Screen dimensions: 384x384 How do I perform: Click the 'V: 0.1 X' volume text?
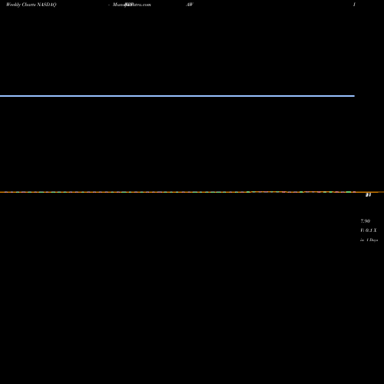click(369, 230)
